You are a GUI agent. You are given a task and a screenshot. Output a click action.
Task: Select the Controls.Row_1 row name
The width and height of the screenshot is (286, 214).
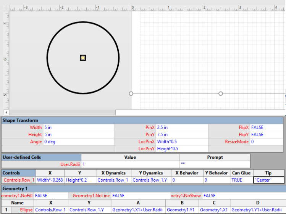pos(19,180)
